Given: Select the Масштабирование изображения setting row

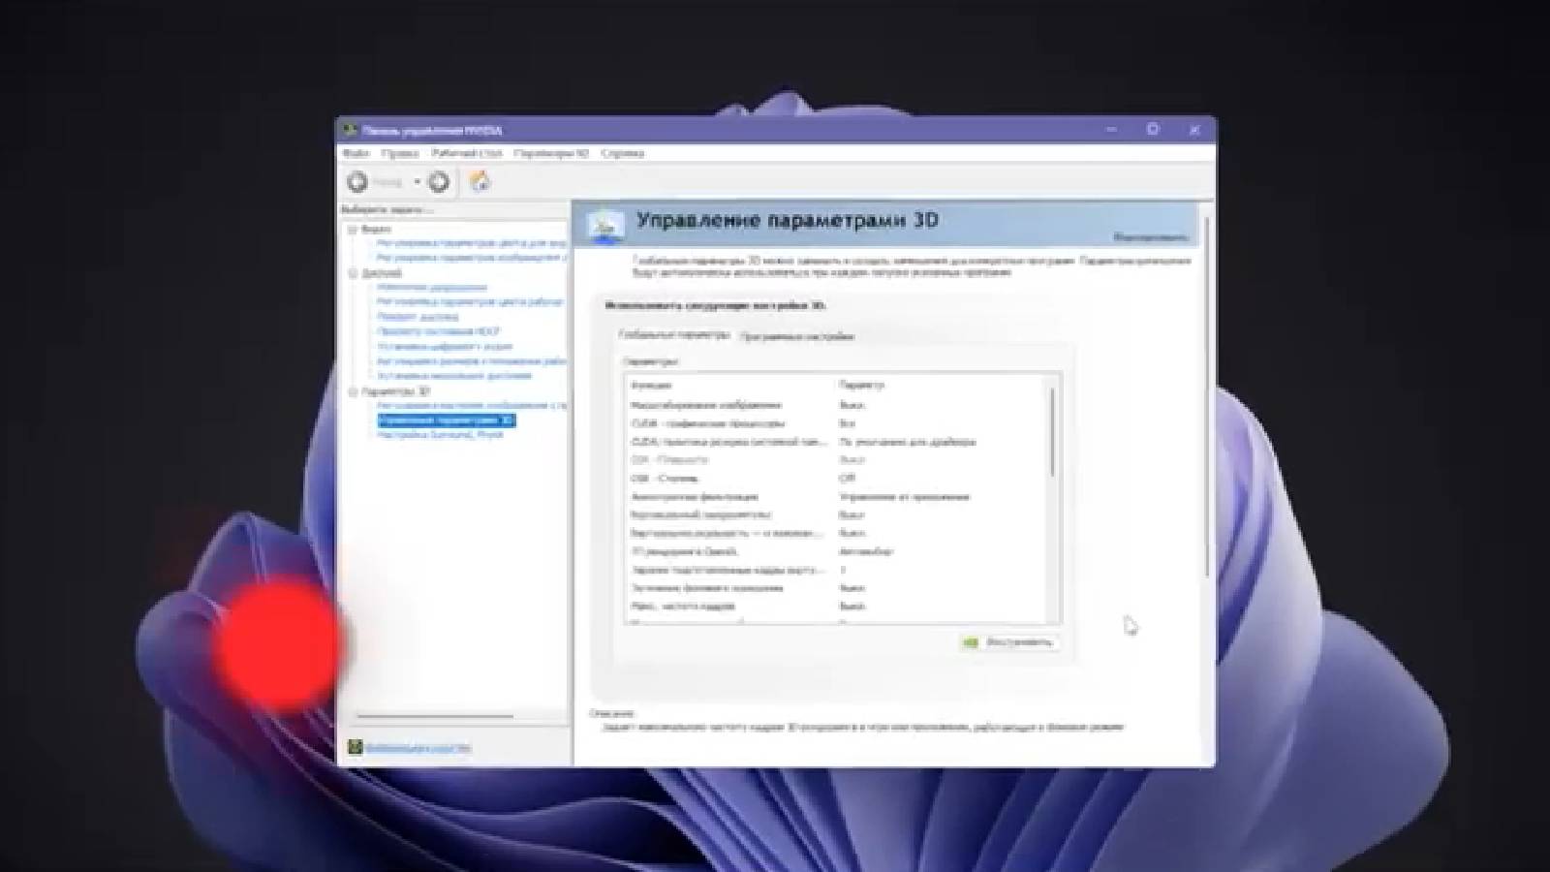Looking at the screenshot, I should tap(837, 405).
